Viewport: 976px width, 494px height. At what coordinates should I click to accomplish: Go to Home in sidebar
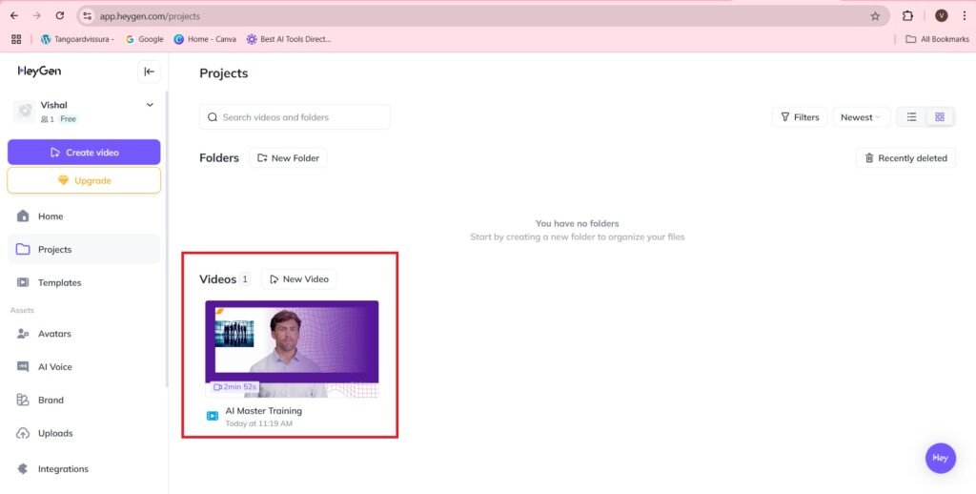pos(84,216)
